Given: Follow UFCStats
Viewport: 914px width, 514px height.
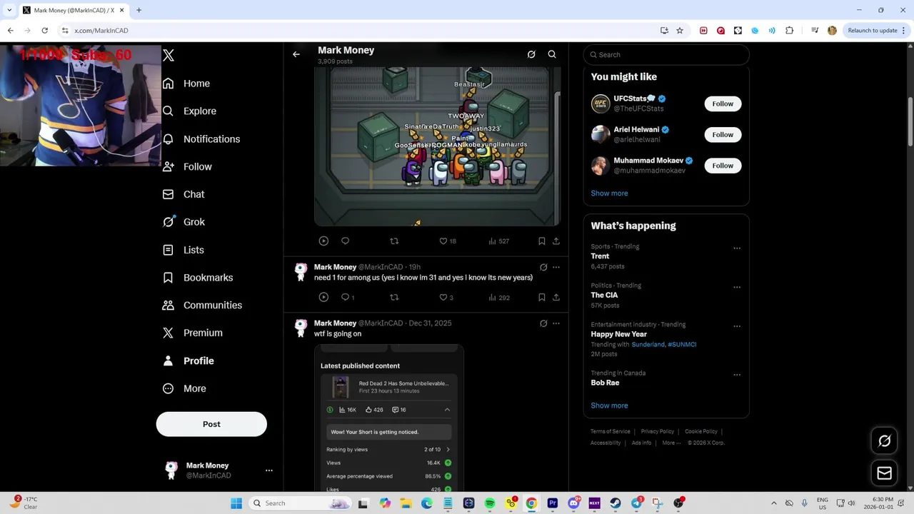Looking at the screenshot, I should point(723,104).
